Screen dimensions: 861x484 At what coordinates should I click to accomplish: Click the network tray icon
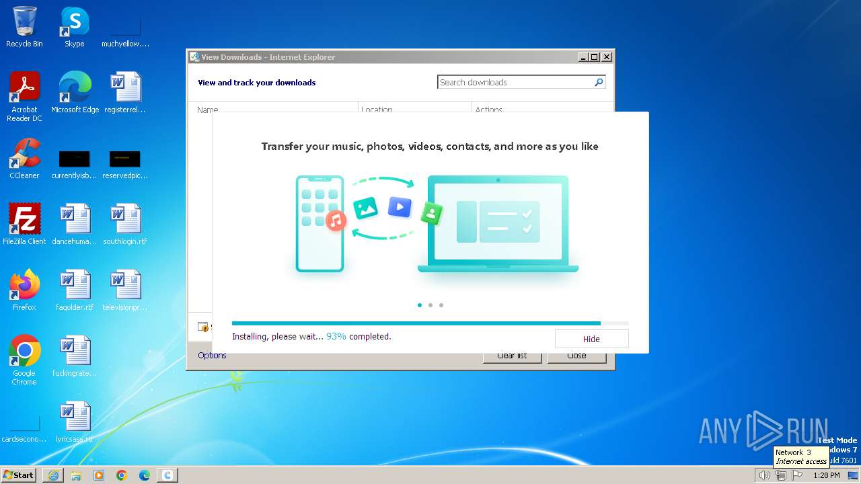[780, 475]
